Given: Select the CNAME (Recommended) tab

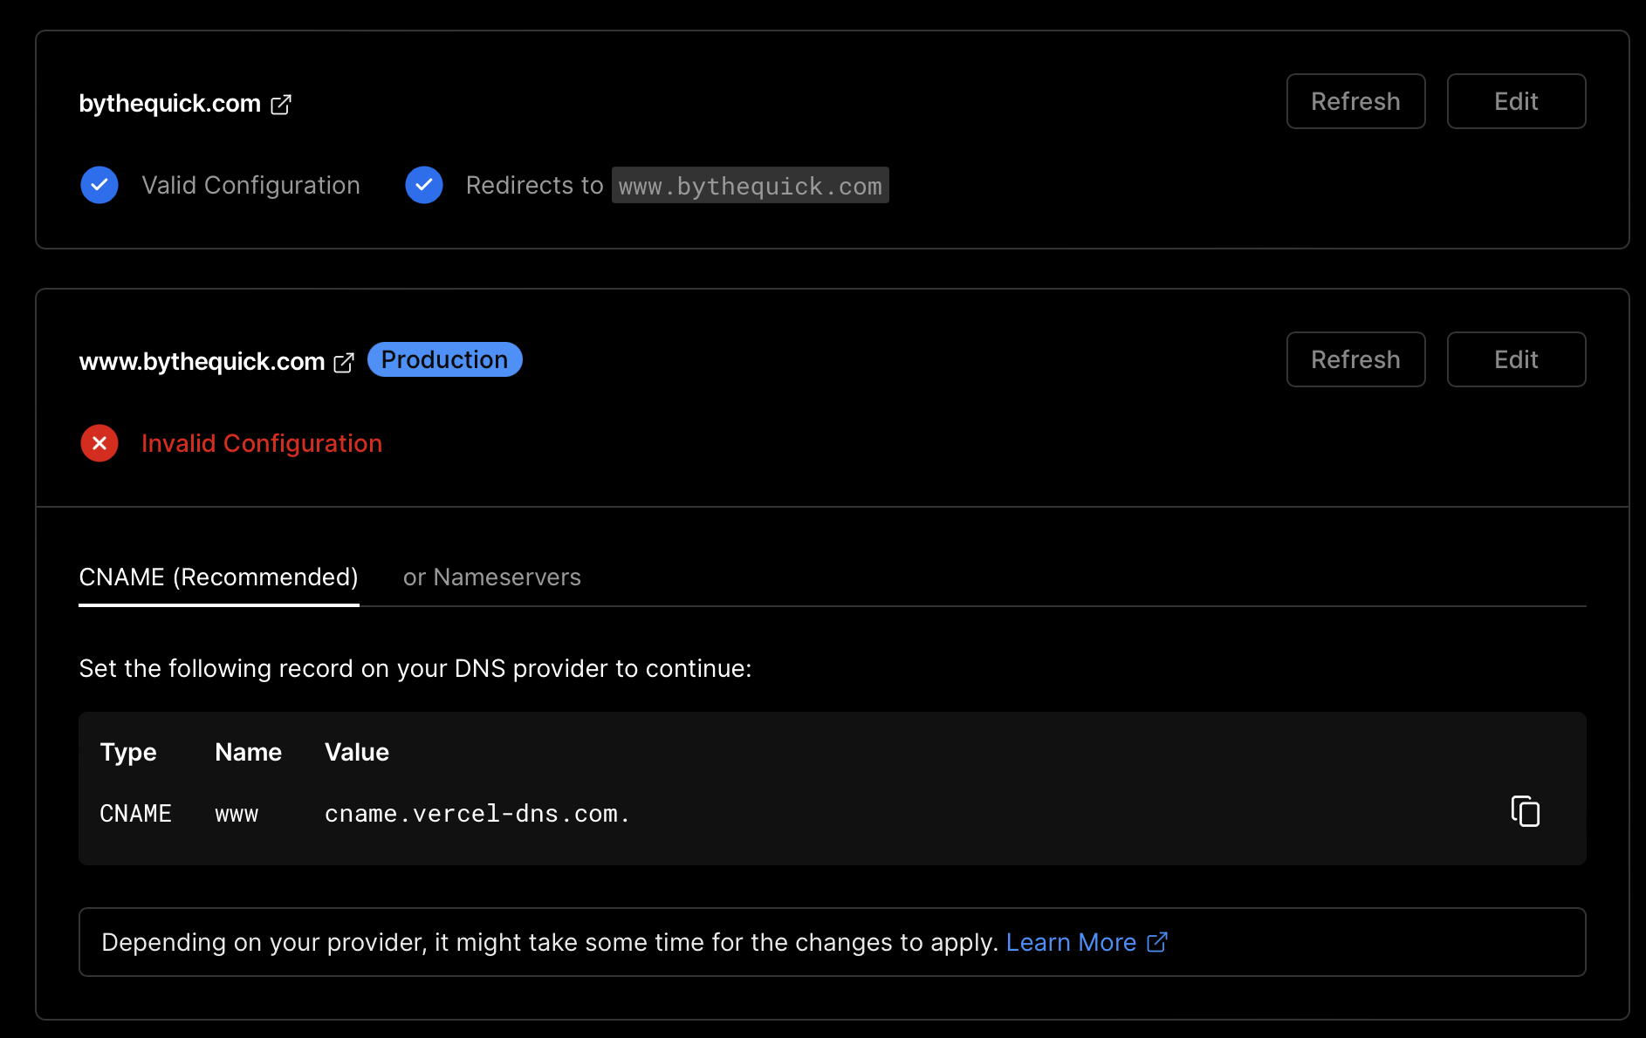Looking at the screenshot, I should 219,577.
